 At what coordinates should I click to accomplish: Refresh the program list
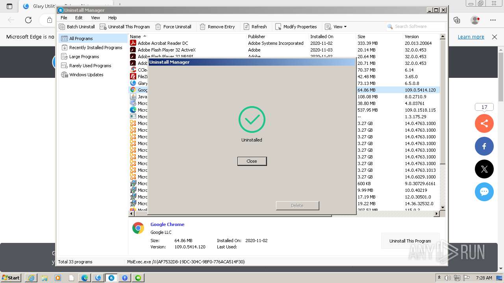(x=255, y=27)
